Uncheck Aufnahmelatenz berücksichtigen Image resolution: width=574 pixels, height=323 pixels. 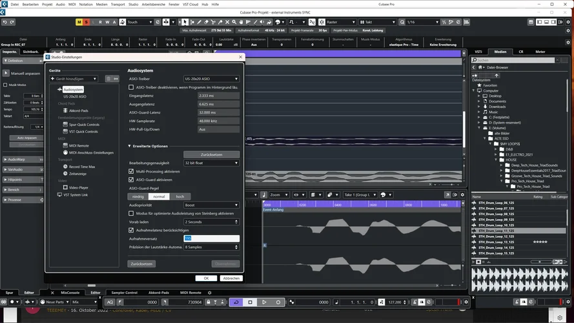tap(132, 230)
